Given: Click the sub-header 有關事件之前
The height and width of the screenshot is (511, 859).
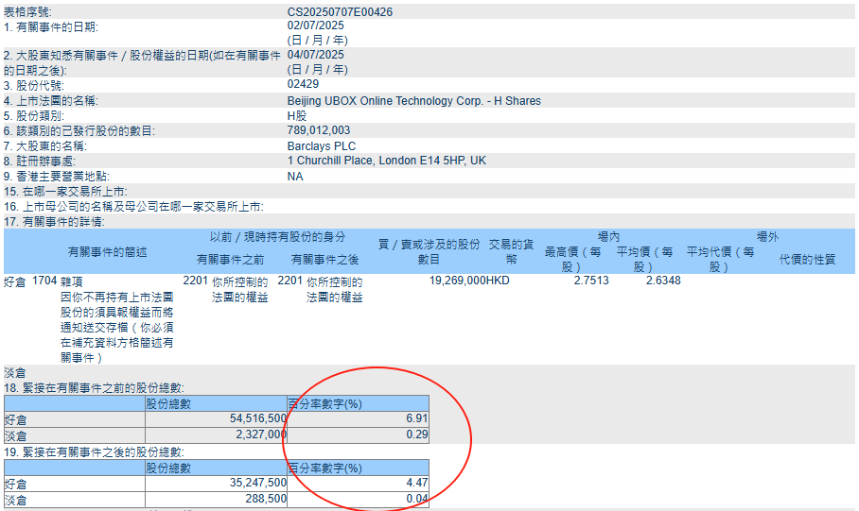Looking at the screenshot, I should 230,260.
